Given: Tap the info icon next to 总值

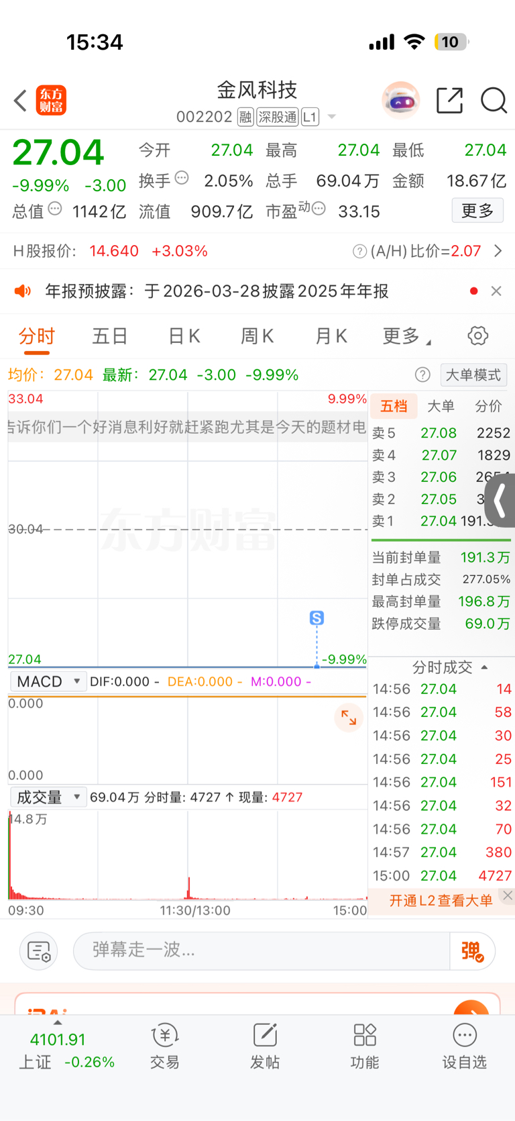Looking at the screenshot, I should point(55,209).
